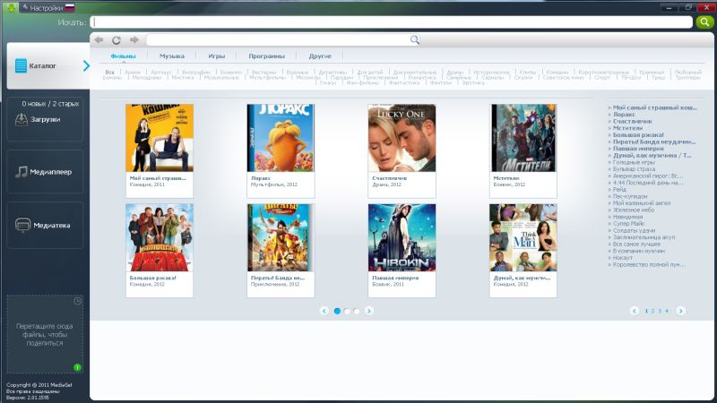Reload the catalog page
Image resolution: width=717 pixels, height=403 pixels.
[117, 40]
